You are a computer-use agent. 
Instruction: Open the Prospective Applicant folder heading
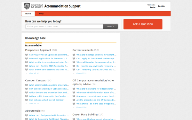click(38, 50)
